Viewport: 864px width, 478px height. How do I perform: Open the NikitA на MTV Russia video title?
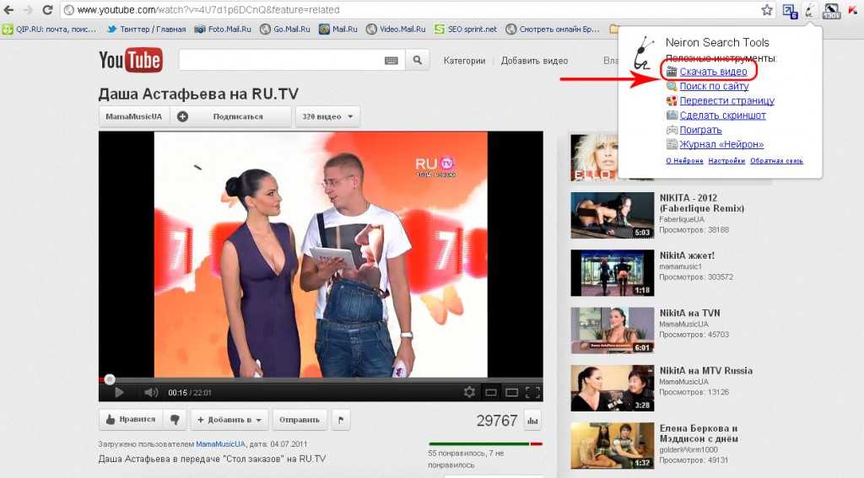coord(706,371)
